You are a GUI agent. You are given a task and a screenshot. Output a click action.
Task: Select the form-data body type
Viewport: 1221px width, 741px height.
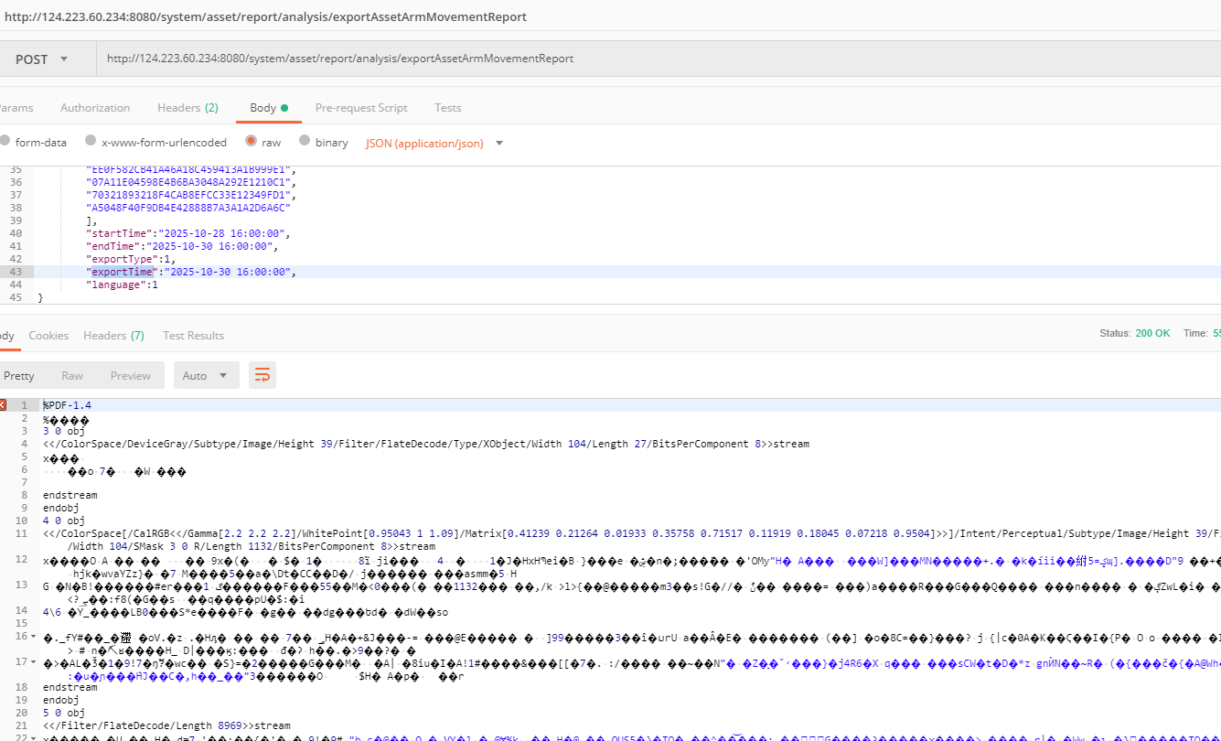point(5,143)
